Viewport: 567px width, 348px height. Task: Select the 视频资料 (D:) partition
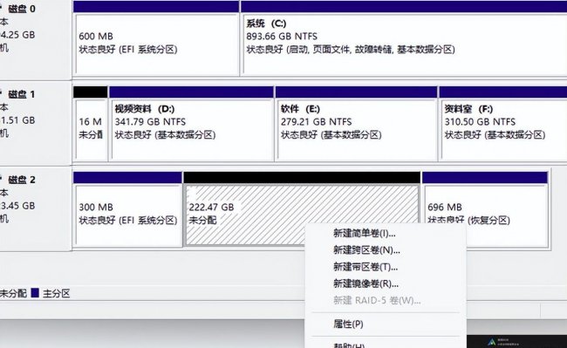[191, 123]
